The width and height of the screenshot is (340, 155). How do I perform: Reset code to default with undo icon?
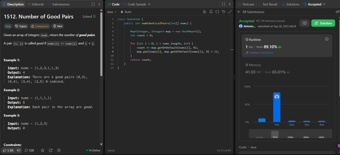tap(223, 12)
